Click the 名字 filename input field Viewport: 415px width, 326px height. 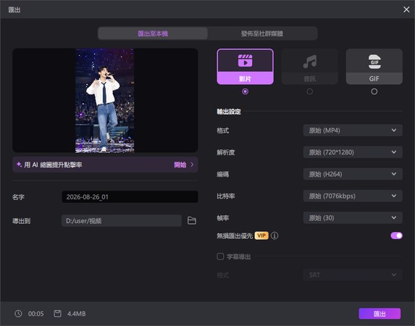pos(130,197)
